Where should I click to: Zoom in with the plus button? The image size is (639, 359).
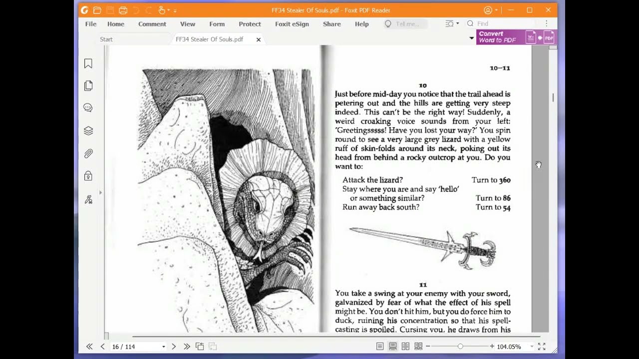coord(492,347)
